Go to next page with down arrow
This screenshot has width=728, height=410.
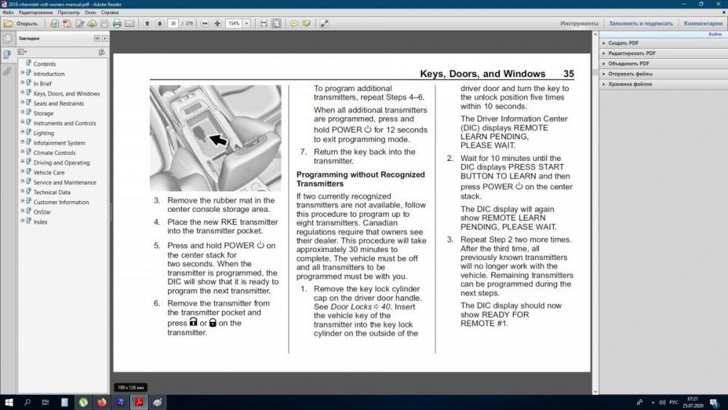tap(159, 23)
